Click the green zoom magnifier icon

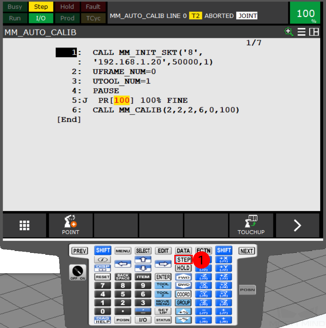tap(289, 32)
